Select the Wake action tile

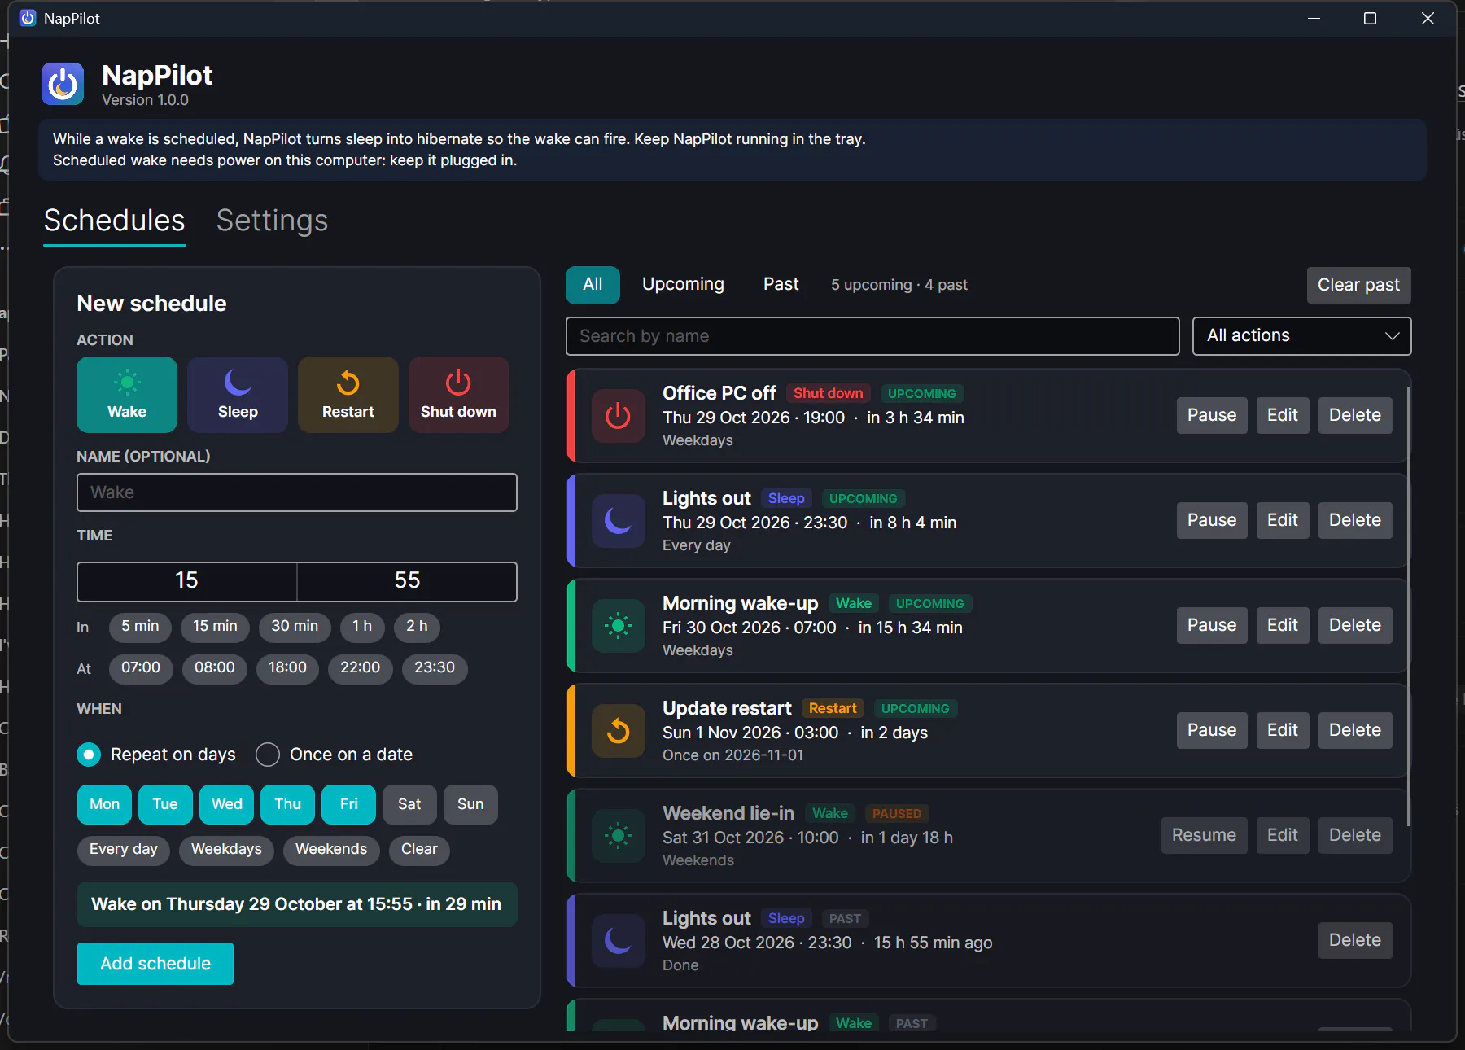(127, 395)
